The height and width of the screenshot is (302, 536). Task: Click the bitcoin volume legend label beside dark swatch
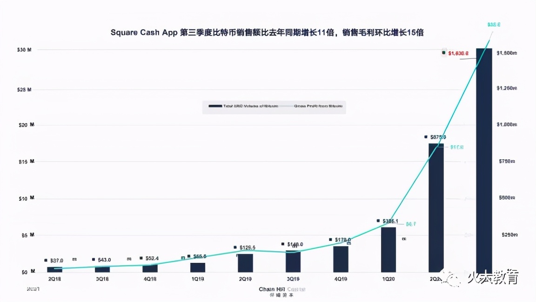251,106
